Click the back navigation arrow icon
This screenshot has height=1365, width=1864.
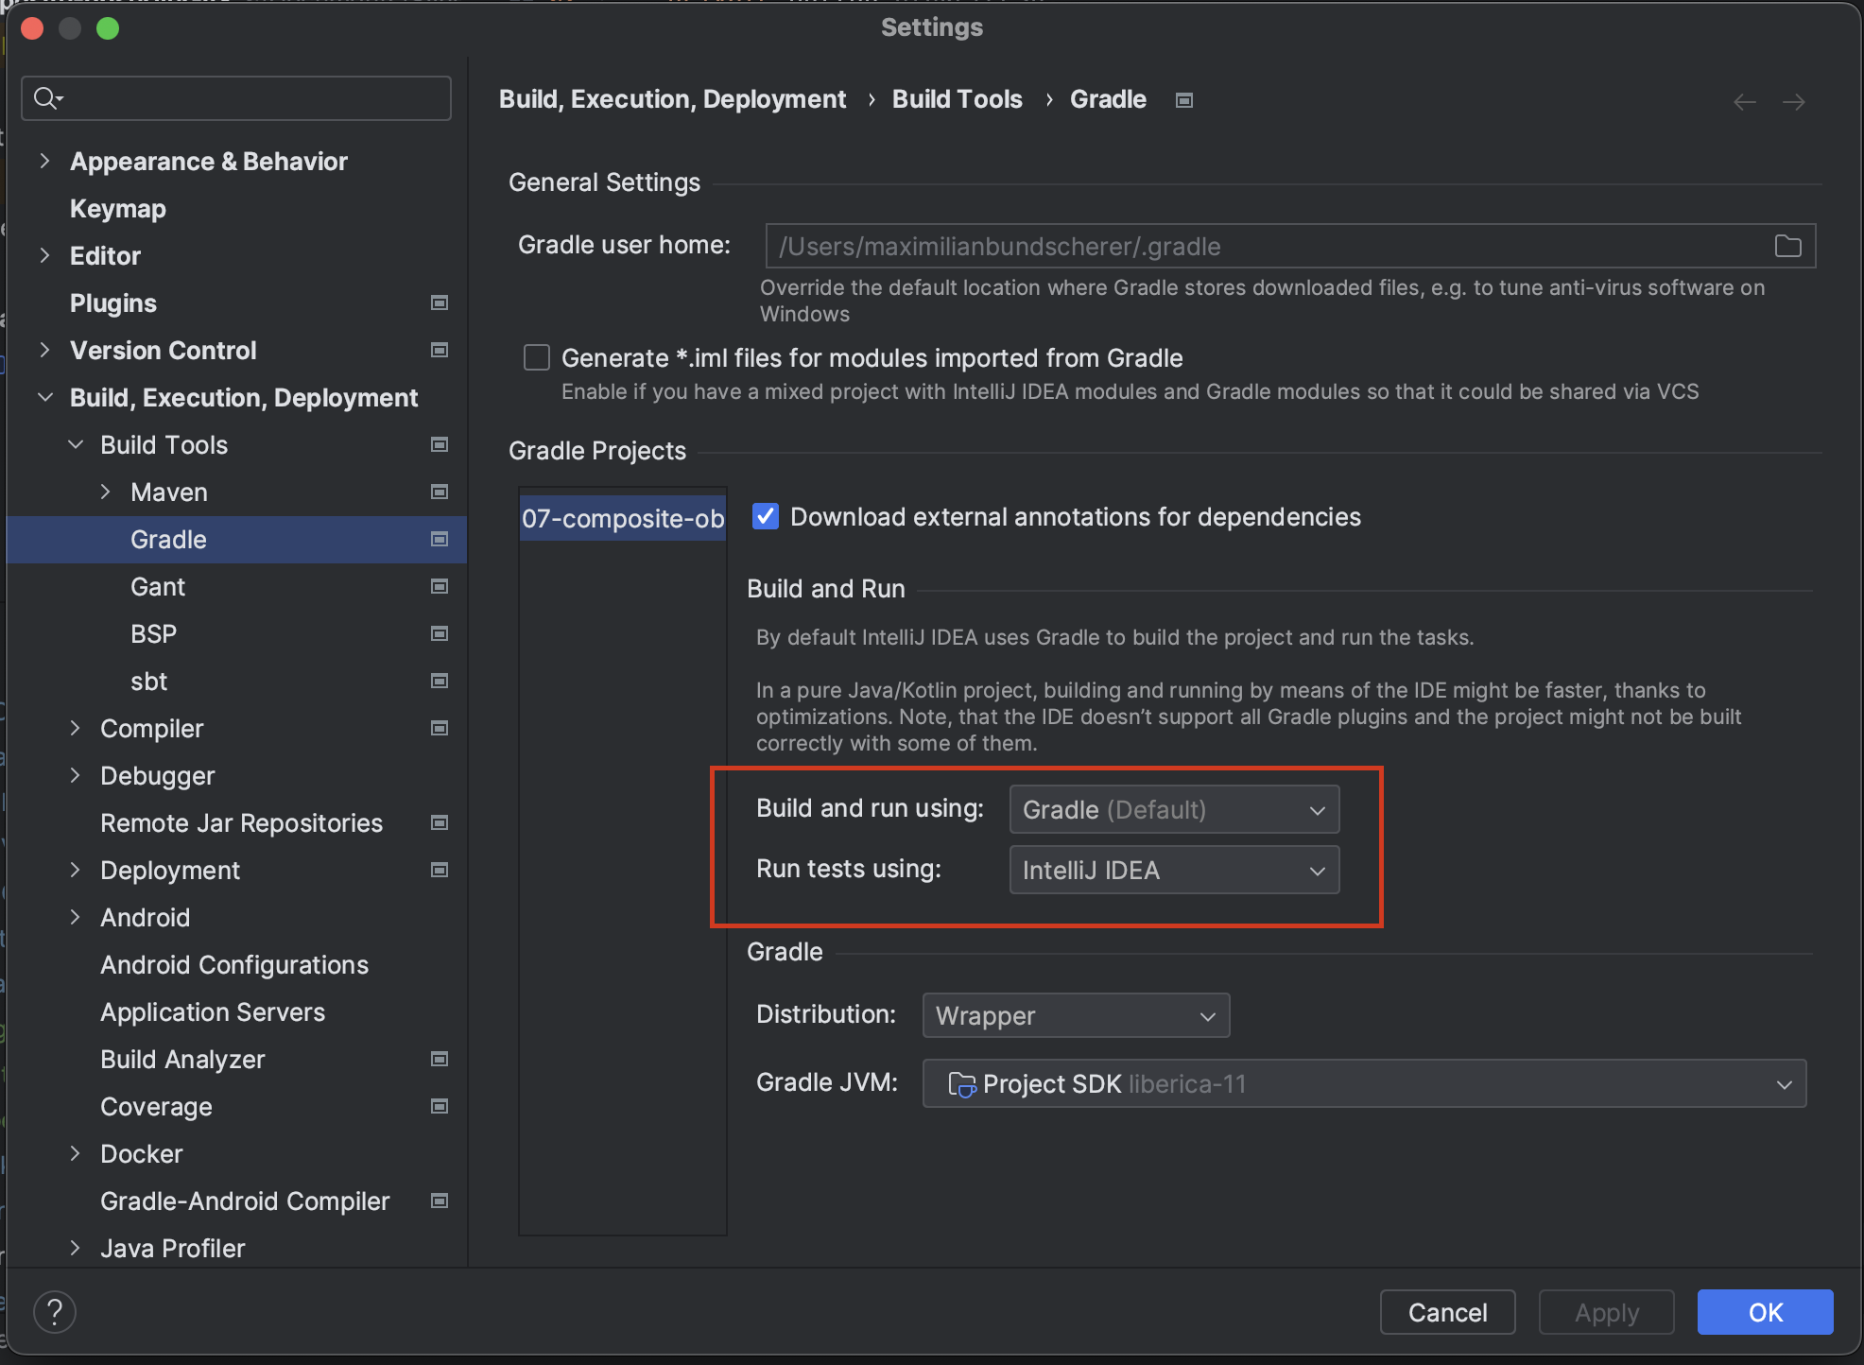click(x=1745, y=101)
